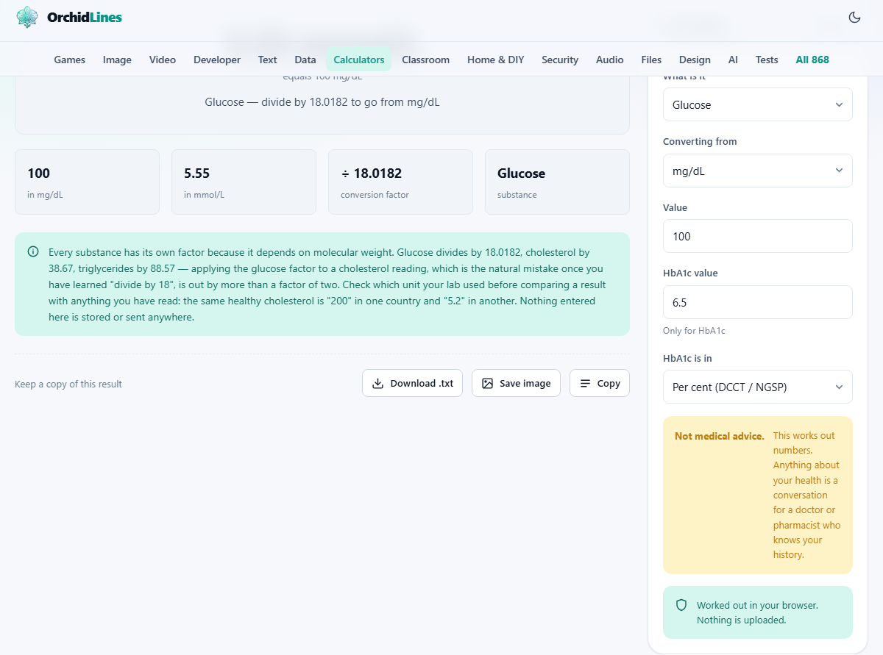Screen dimensions: 883x655
Task: Click the shield icon beside 'Worked out in your browser'
Action: 681,605
